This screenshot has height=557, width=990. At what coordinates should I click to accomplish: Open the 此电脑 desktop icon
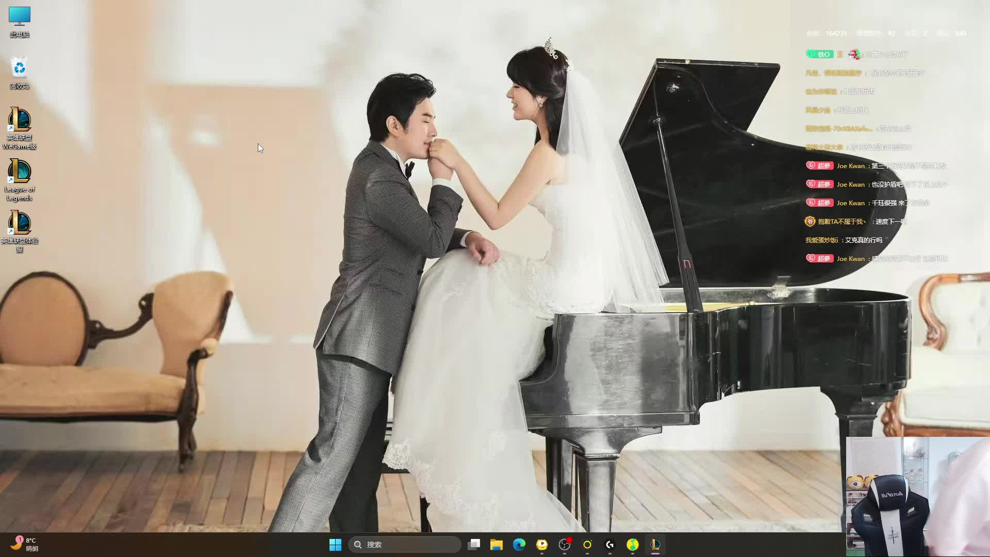click(x=20, y=22)
